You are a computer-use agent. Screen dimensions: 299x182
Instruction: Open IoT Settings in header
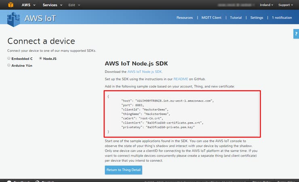257,18
